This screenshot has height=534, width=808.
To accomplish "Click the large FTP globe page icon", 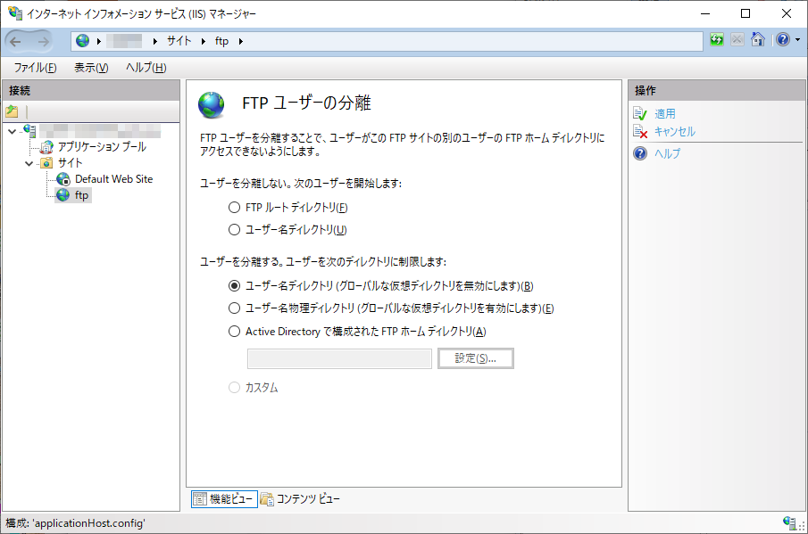I will coord(212,104).
